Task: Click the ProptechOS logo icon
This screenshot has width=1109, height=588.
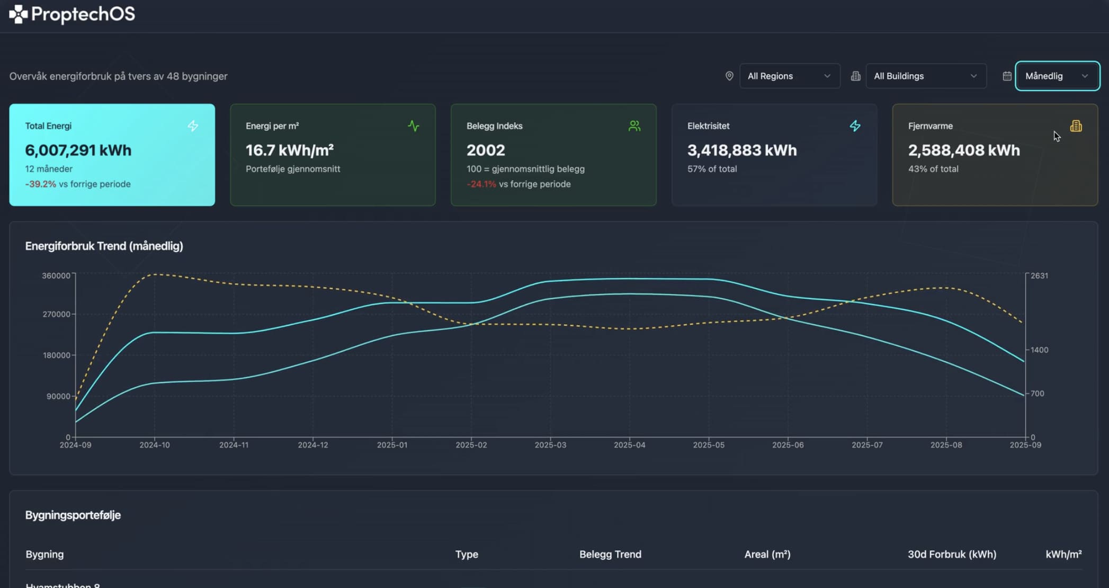Action: point(18,14)
